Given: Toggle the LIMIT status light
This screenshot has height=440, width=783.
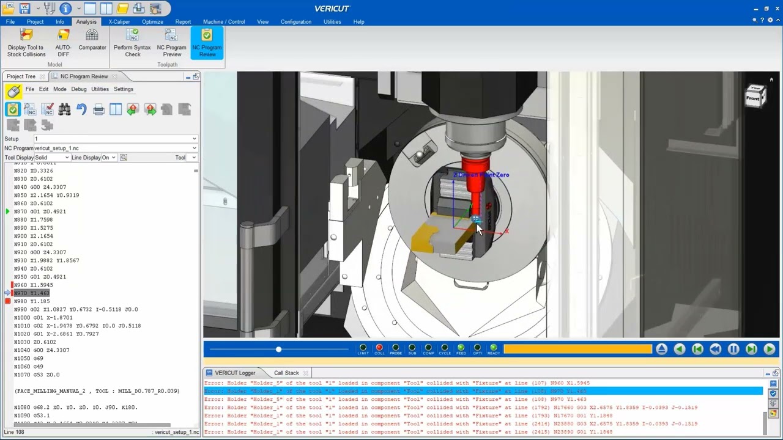Looking at the screenshot, I should coord(363,349).
